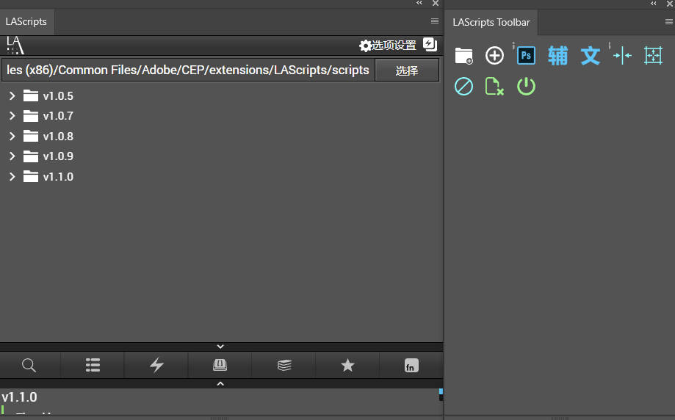The height and width of the screenshot is (420, 675).
Task: Collapse the LAScripts panel with double arrows
Action: [419, 3]
